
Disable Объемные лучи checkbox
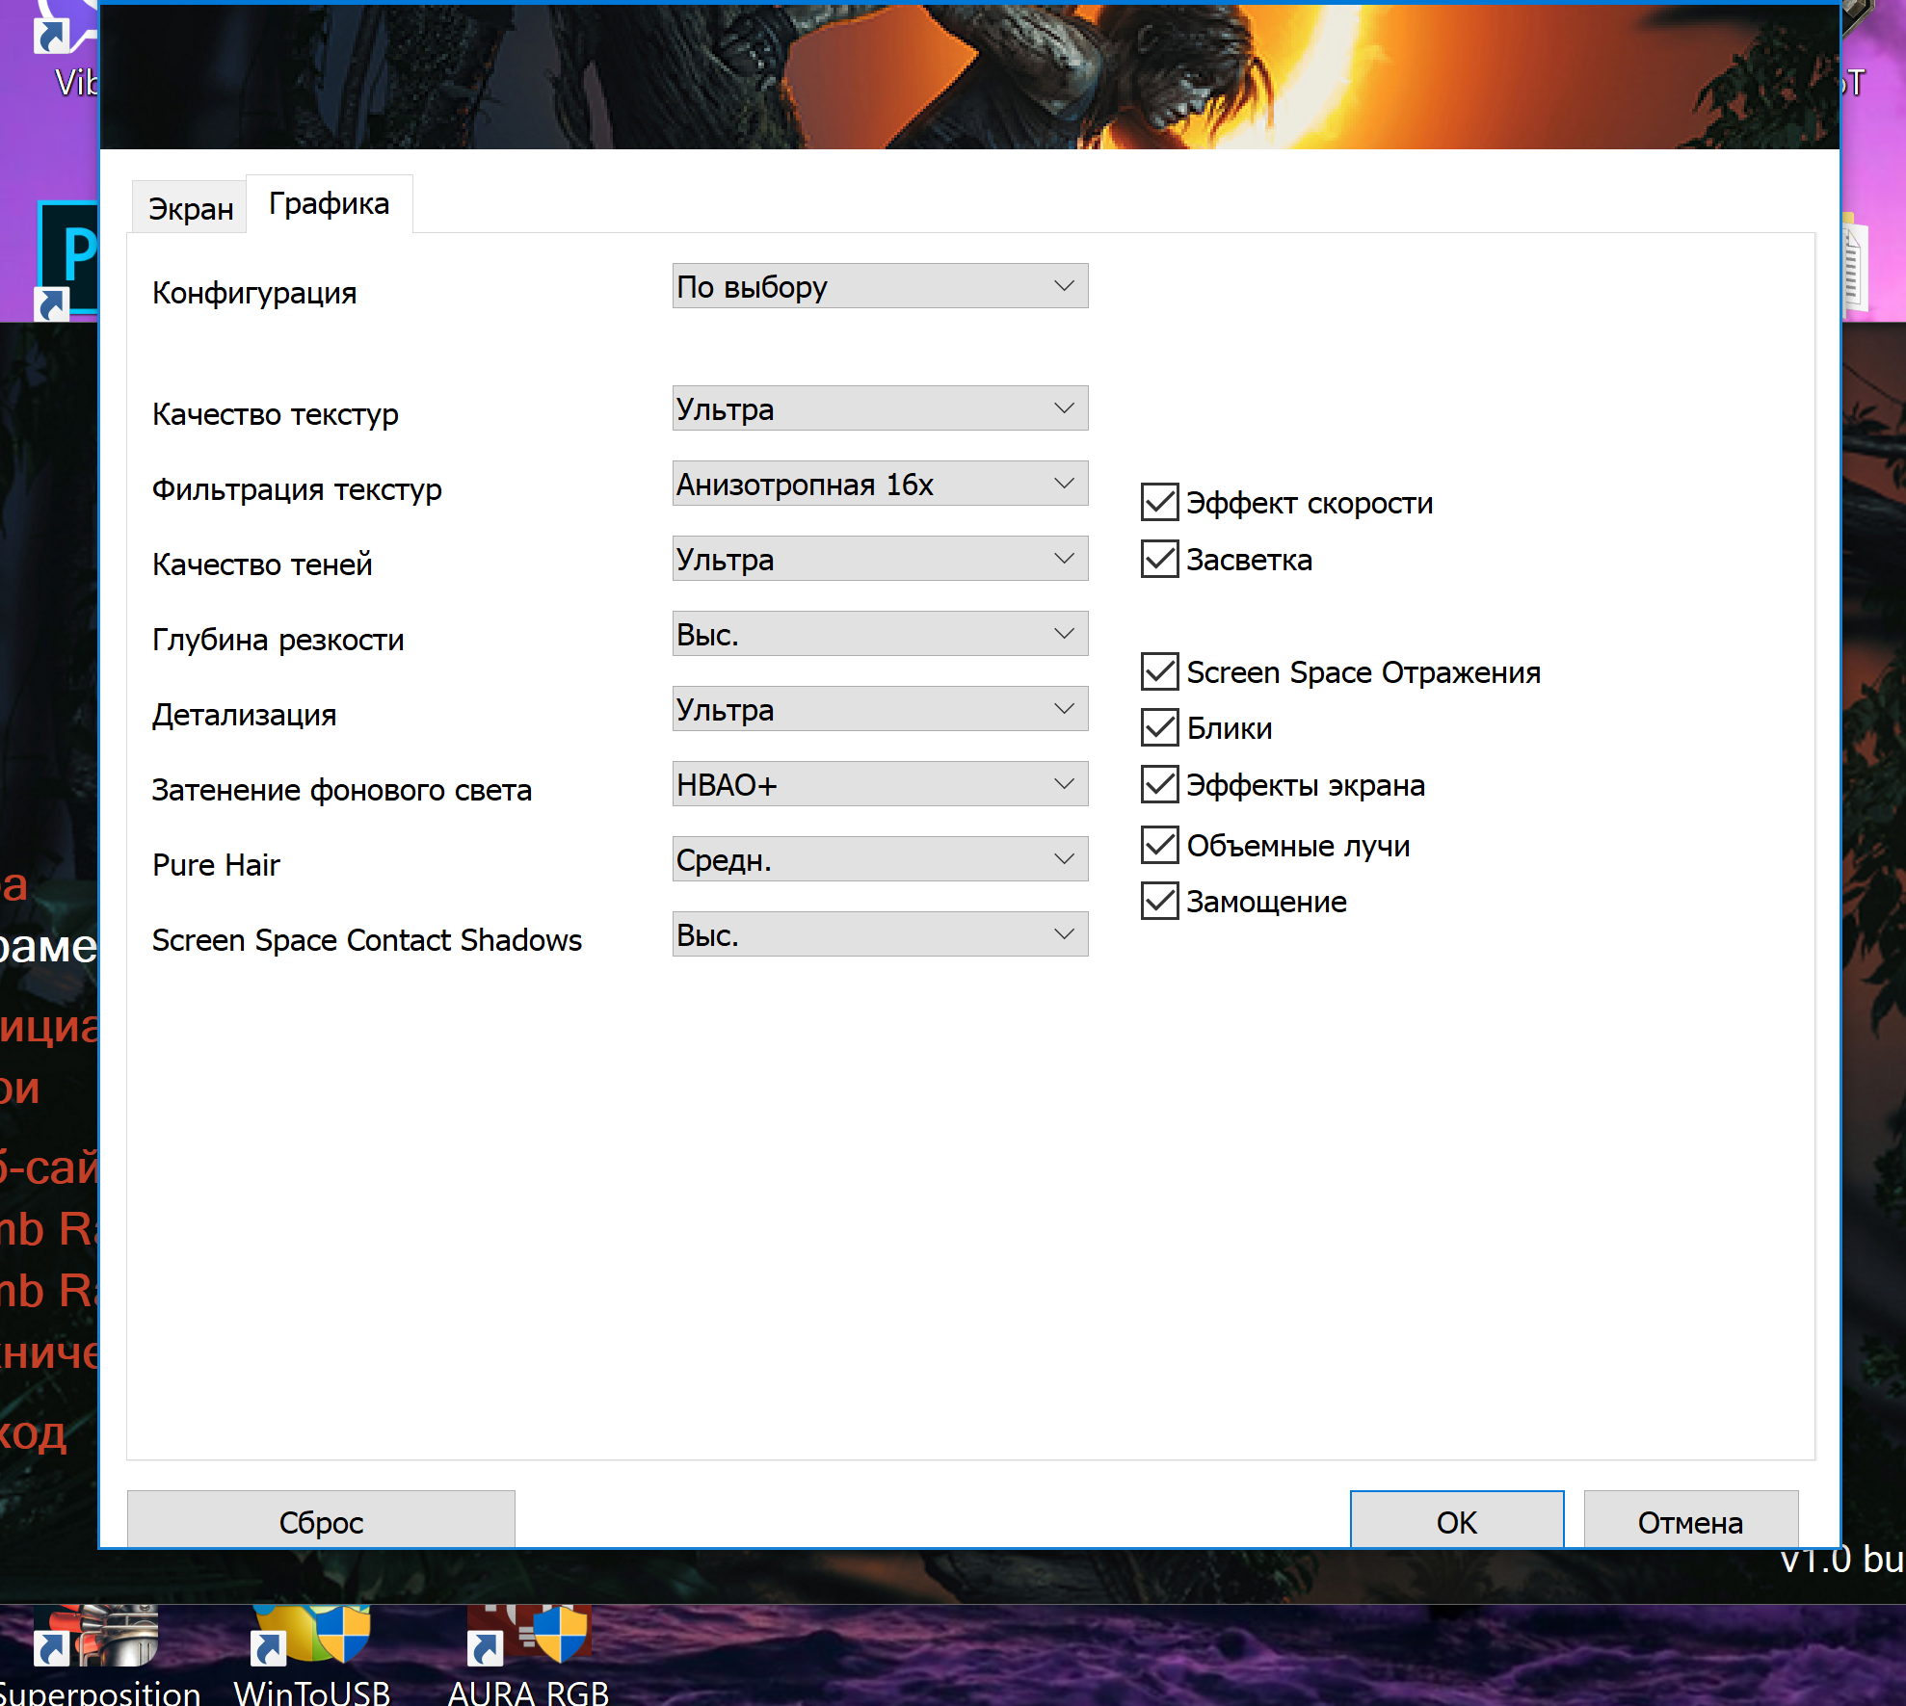pyautogui.click(x=1160, y=846)
